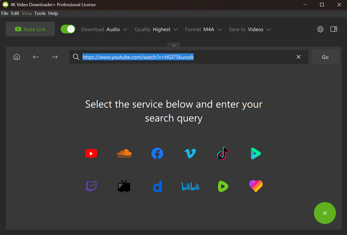Select the SoundCloud service icon
Viewport: 347px width, 235px height.
pos(124,153)
